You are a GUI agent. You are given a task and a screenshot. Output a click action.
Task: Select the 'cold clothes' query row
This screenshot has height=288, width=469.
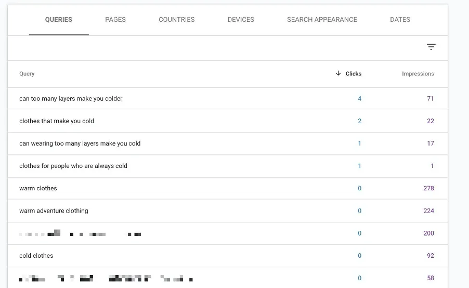(36, 256)
